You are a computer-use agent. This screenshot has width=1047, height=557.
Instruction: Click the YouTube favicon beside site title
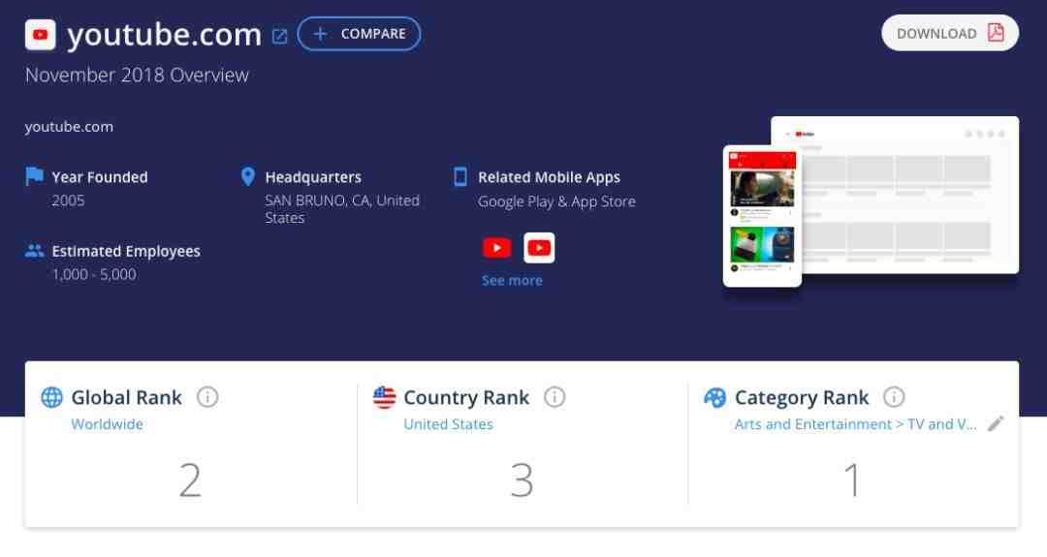(40, 35)
